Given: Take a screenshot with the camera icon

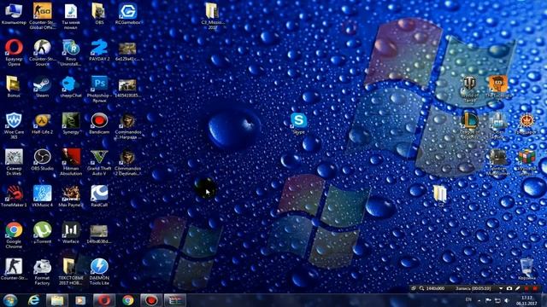Looking at the screenshot, I should [x=509, y=288].
